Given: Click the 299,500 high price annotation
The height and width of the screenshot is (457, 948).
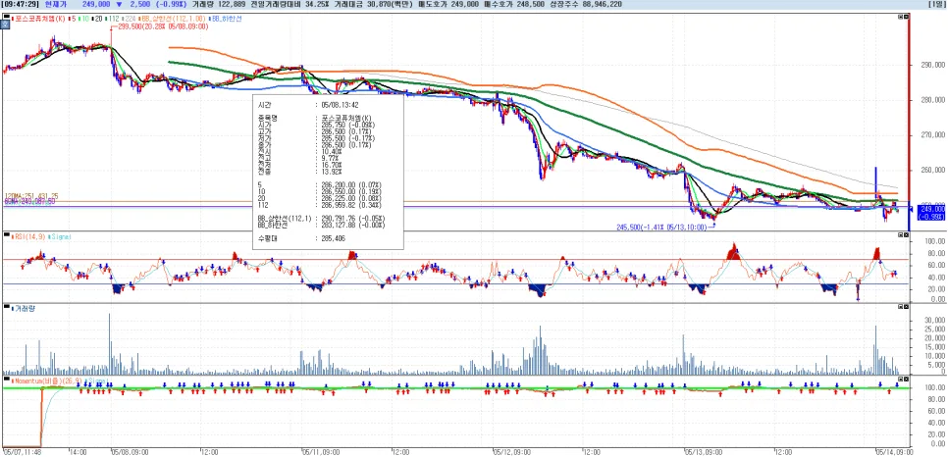Looking at the screenshot, I should click(x=163, y=26).
